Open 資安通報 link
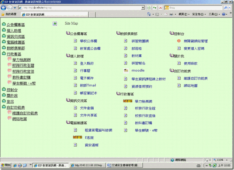Viewport: 234px width, 170px height. 92,145
